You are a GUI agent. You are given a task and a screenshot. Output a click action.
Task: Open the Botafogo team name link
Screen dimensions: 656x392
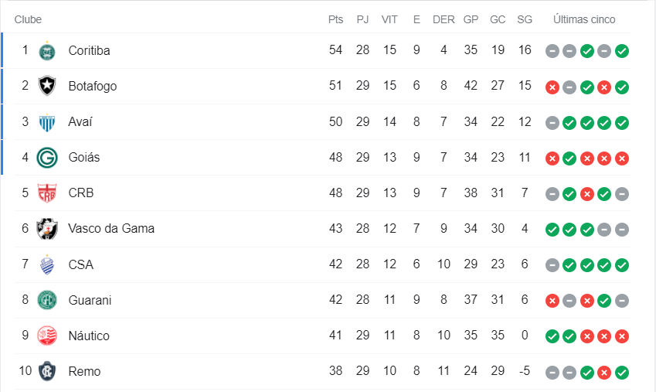coord(92,86)
